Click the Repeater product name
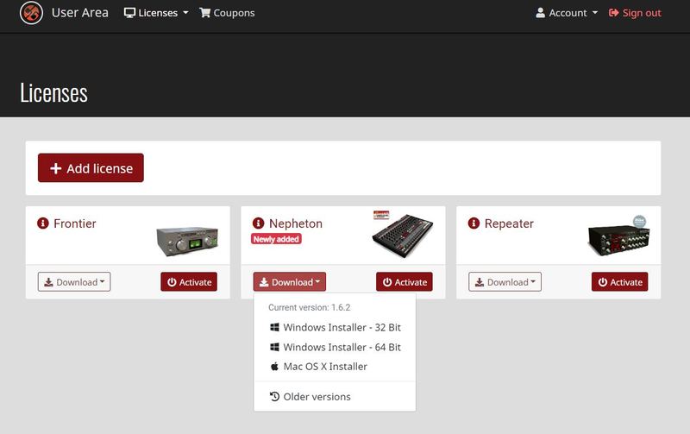This screenshot has width=690, height=434. tap(509, 223)
